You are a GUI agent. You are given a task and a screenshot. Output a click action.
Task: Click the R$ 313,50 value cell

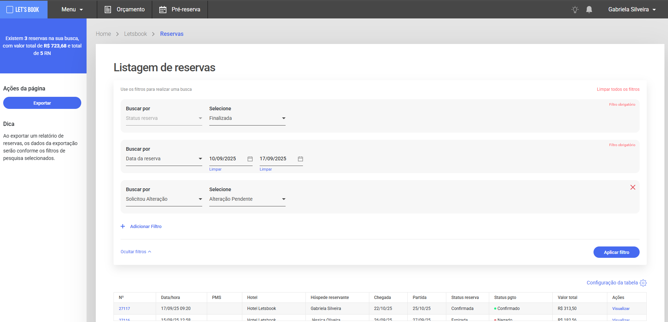(580, 309)
